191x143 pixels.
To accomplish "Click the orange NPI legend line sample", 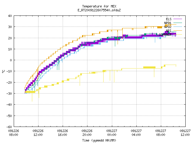I will pos(178,30).
